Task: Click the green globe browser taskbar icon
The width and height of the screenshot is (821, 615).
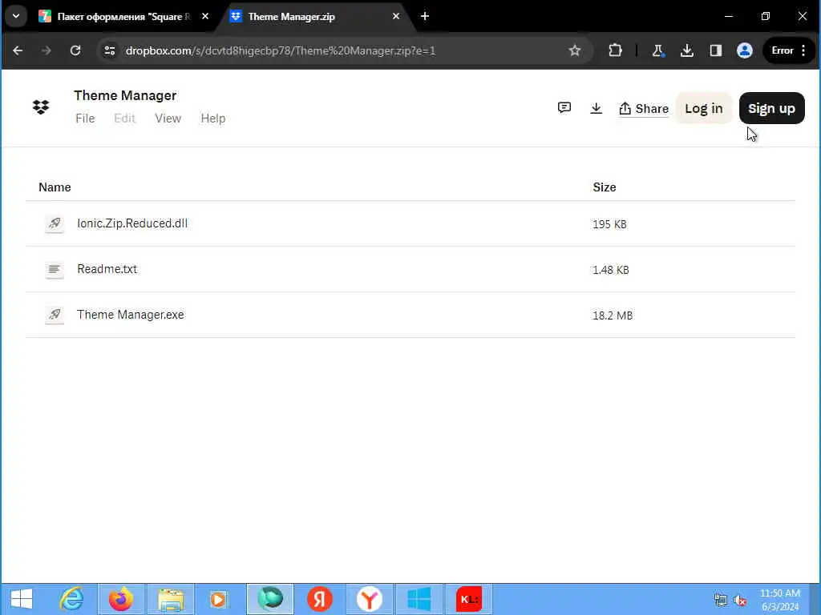Action: coord(270,599)
